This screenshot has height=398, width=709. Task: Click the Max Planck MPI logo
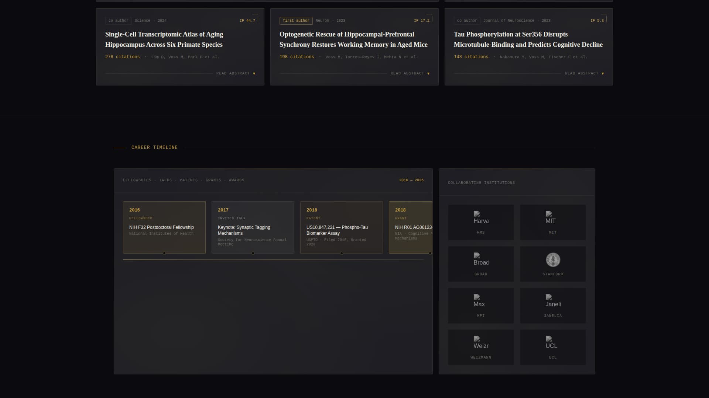click(x=481, y=305)
